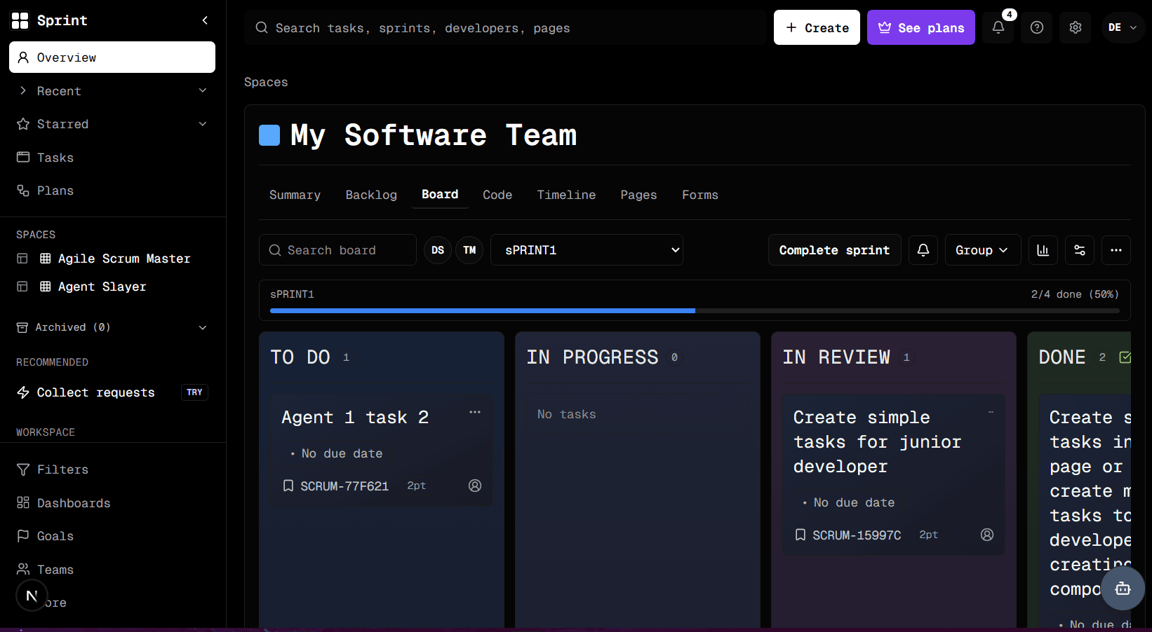Viewport: 1152px width, 632px height.
Task: Click the TM member avatar filter
Action: [x=469, y=250]
